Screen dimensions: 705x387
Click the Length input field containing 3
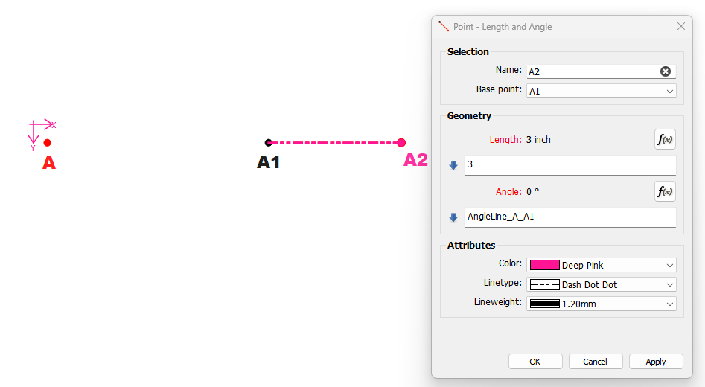point(570,165)
